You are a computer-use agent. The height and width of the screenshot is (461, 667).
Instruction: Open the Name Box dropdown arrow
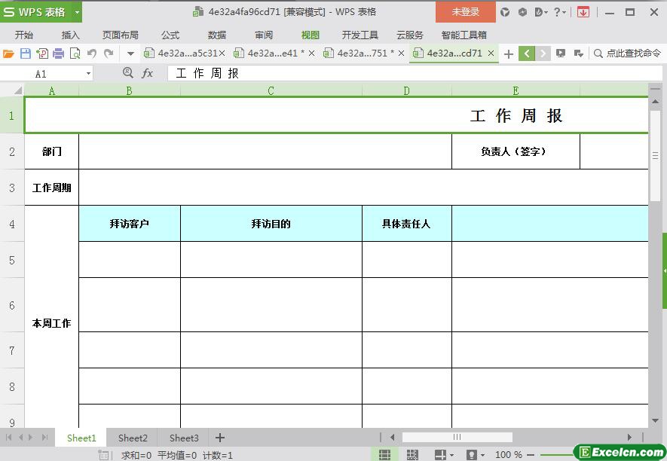[88, 74]
